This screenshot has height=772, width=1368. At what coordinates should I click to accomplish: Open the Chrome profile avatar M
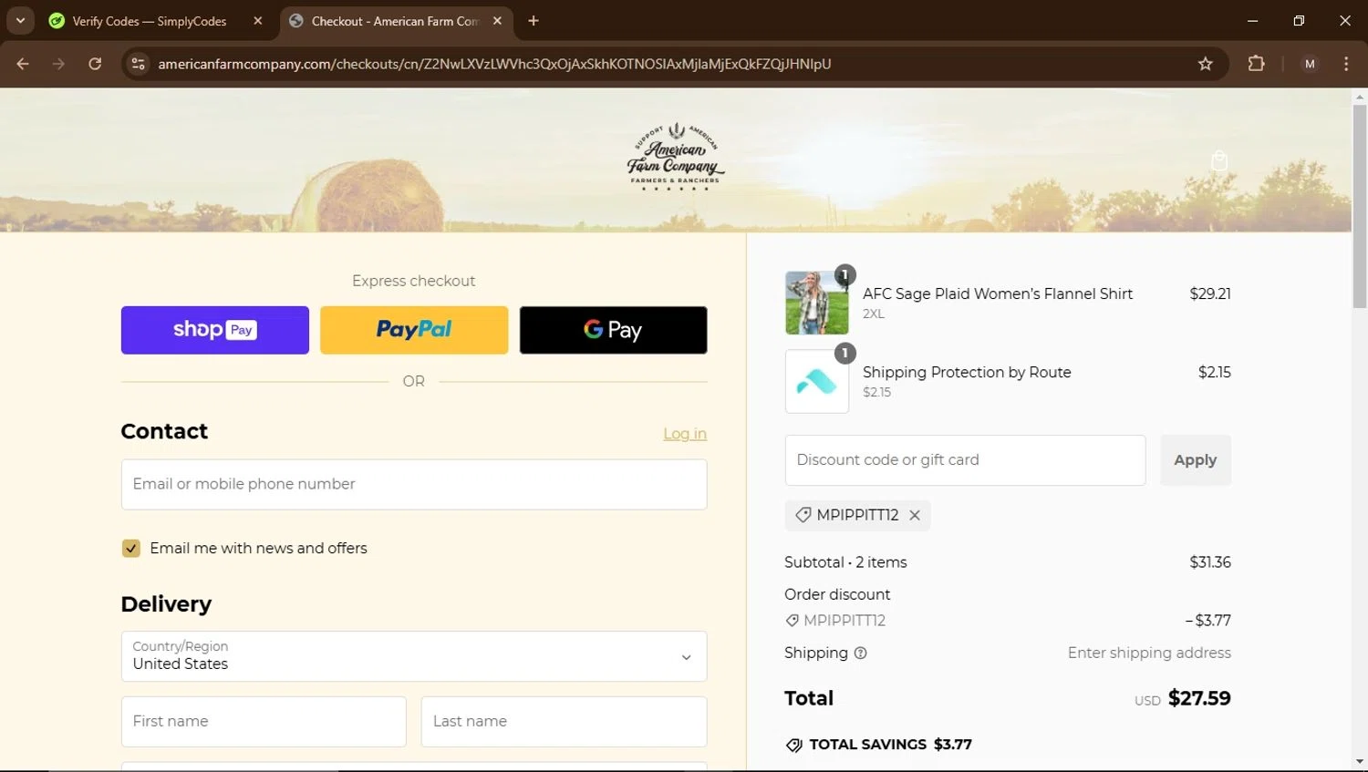point(1310,64)
